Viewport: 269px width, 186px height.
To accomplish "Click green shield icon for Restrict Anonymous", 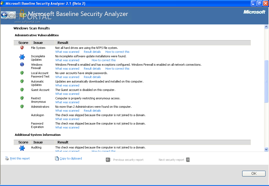I will click(x=22, y=98).
